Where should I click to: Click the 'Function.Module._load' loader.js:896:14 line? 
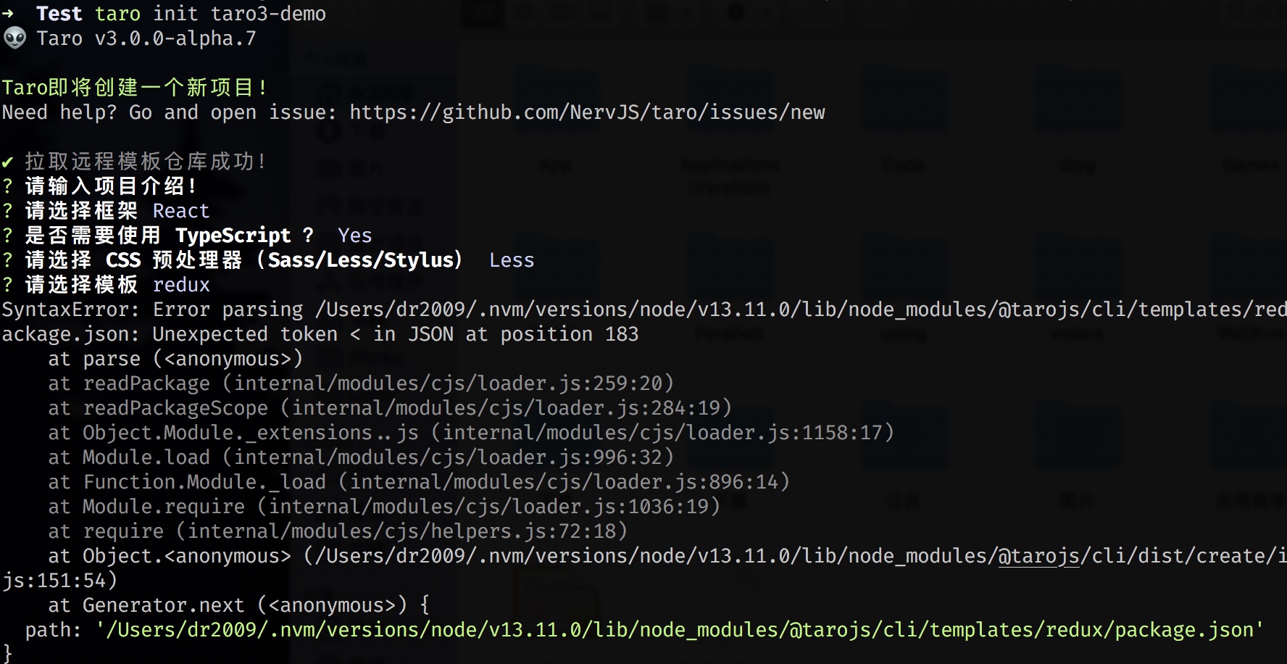pyautogui.click(x=420, y=482)
